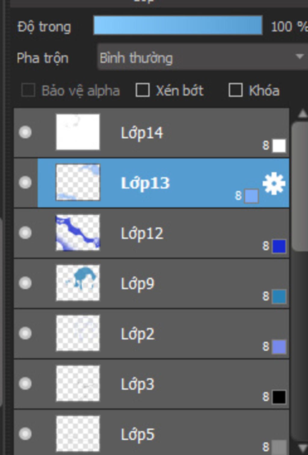308x455 pixels.
Task: Hide layer Lớp14 using its visibility dot
Action: [25, 132]
